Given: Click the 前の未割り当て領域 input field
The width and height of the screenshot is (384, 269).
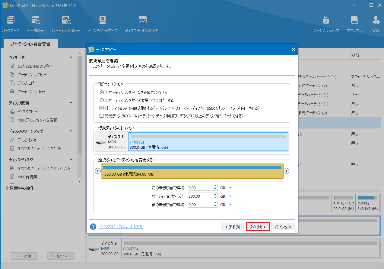Looking at the screenshot, I should 200,188.
